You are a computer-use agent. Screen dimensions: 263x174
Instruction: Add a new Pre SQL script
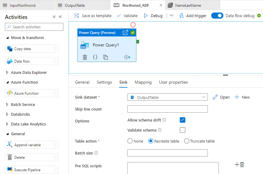click(237, 165)
